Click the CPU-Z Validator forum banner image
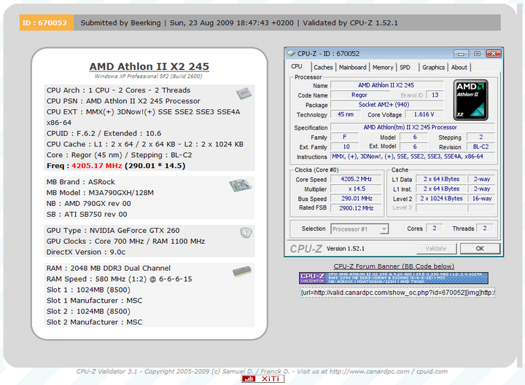Image resolution: width=525 pixels, height=385 pixels. pos(394,278)
